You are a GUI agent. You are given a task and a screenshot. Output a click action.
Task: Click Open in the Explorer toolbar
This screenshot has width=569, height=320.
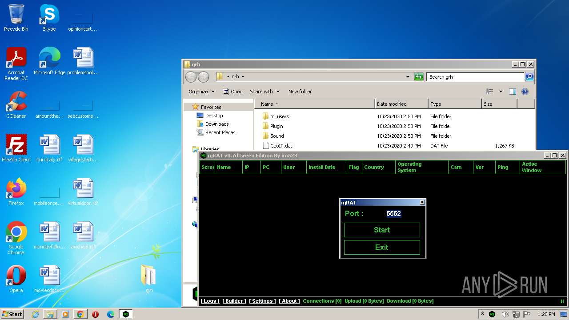(232, 92)
